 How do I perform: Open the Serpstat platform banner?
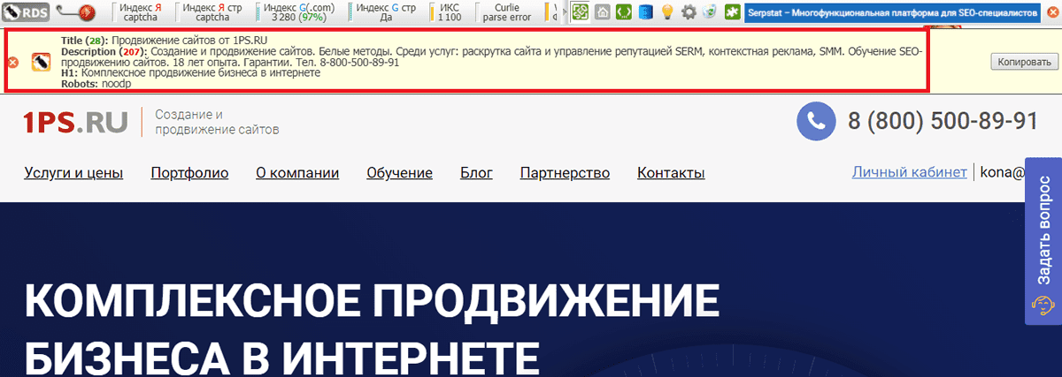pyautogui.click(x=892, y=12)
